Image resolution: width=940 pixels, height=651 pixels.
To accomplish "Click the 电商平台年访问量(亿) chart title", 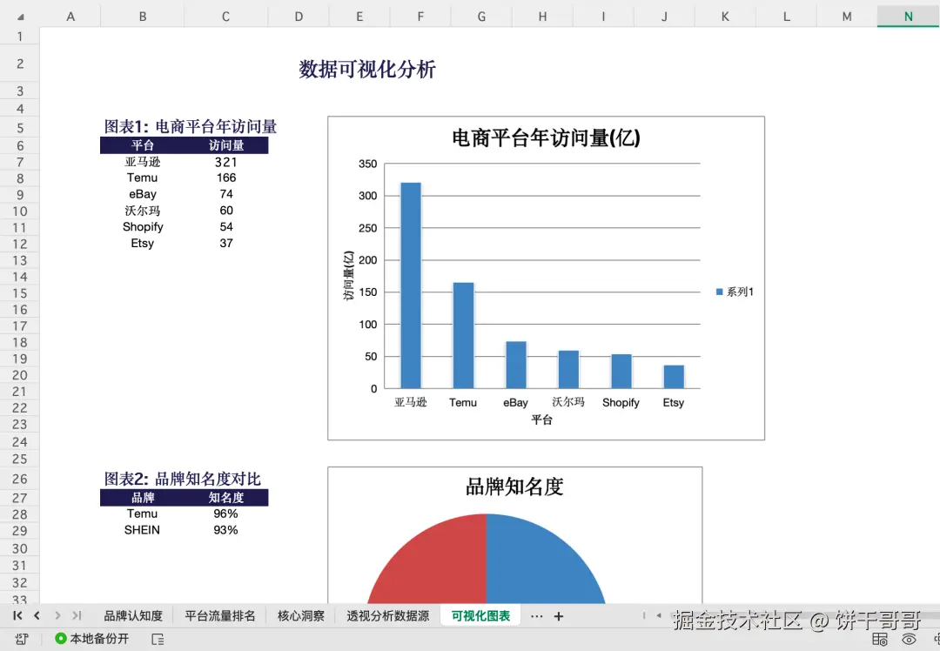I will (x=546, y=138).
